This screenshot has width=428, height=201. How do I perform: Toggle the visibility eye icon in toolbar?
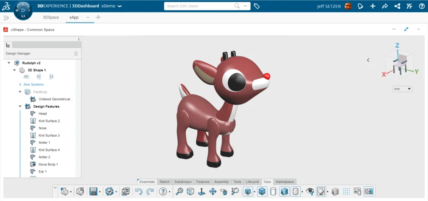310,191
